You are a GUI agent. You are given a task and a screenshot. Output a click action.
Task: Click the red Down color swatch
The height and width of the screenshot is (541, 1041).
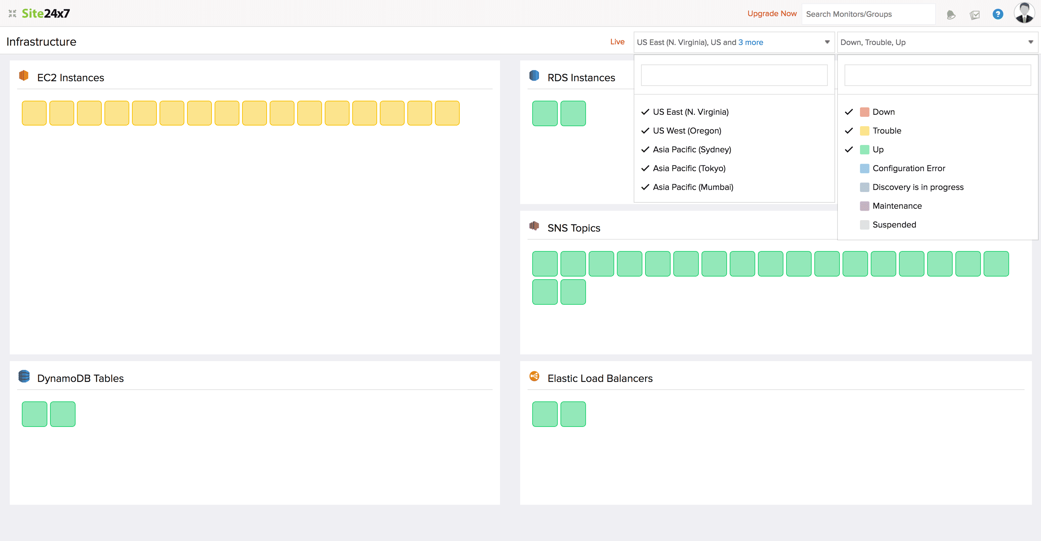864,112
